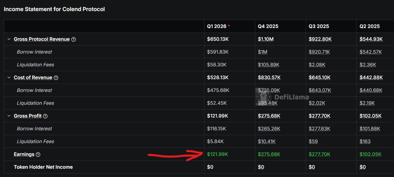394x177 pixels.
Task: Click the white $102.05K gross profit value
Action: click(371, 116)
